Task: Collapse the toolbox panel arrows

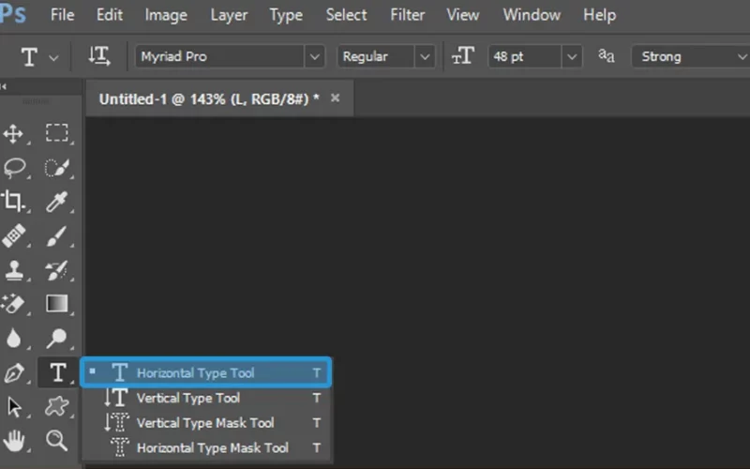Action: [x=4, y=86]
